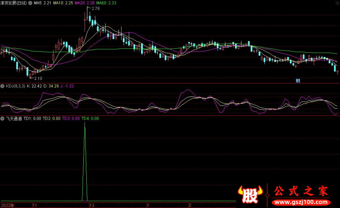Click the KDJ(9,3,3) indicator name
340x208 pixels.
pyautogui.click(x=15, y=86)
